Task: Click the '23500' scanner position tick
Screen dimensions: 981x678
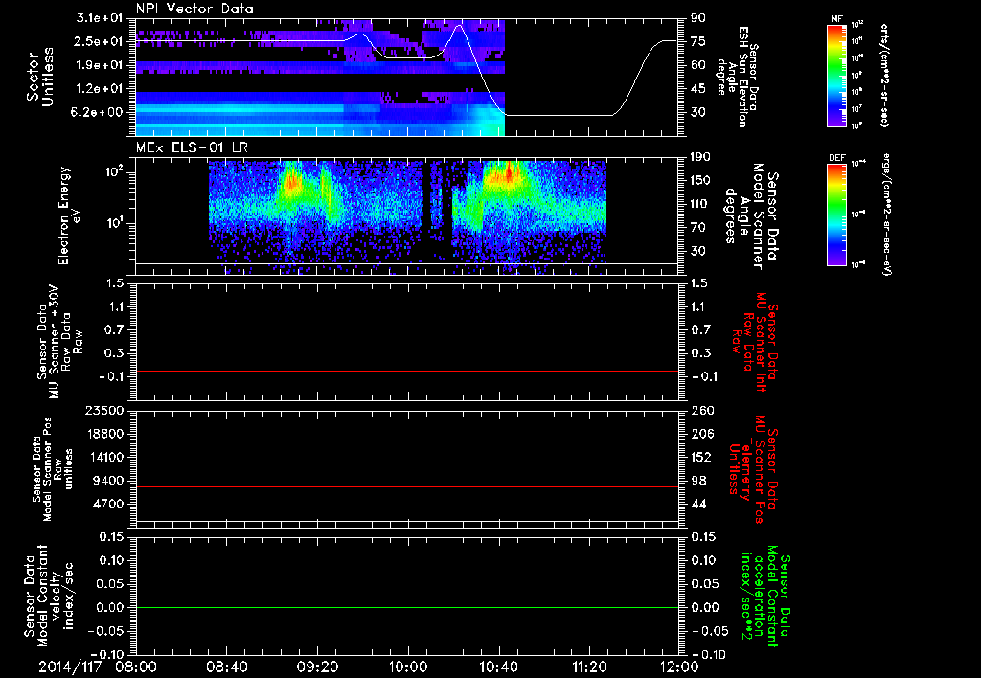Action: click(103, 411)
